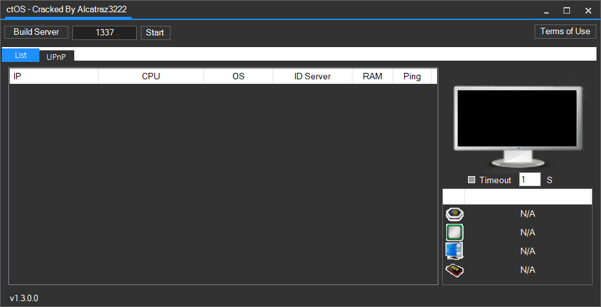Sort by the ID Server column header

tap(312, 77)
